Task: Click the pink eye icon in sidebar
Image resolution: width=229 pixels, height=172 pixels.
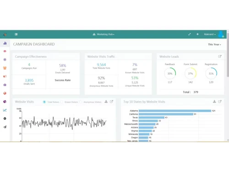Action: (x=5, y=51)
